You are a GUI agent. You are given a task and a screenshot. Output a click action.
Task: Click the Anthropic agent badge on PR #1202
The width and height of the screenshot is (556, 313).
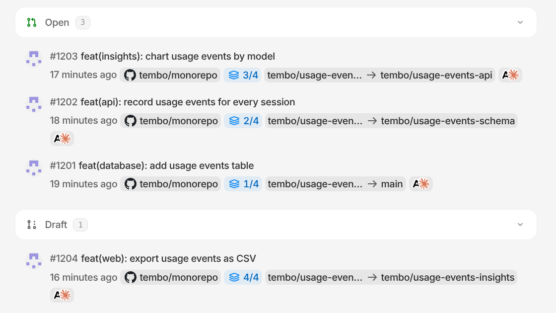(62, 139)
